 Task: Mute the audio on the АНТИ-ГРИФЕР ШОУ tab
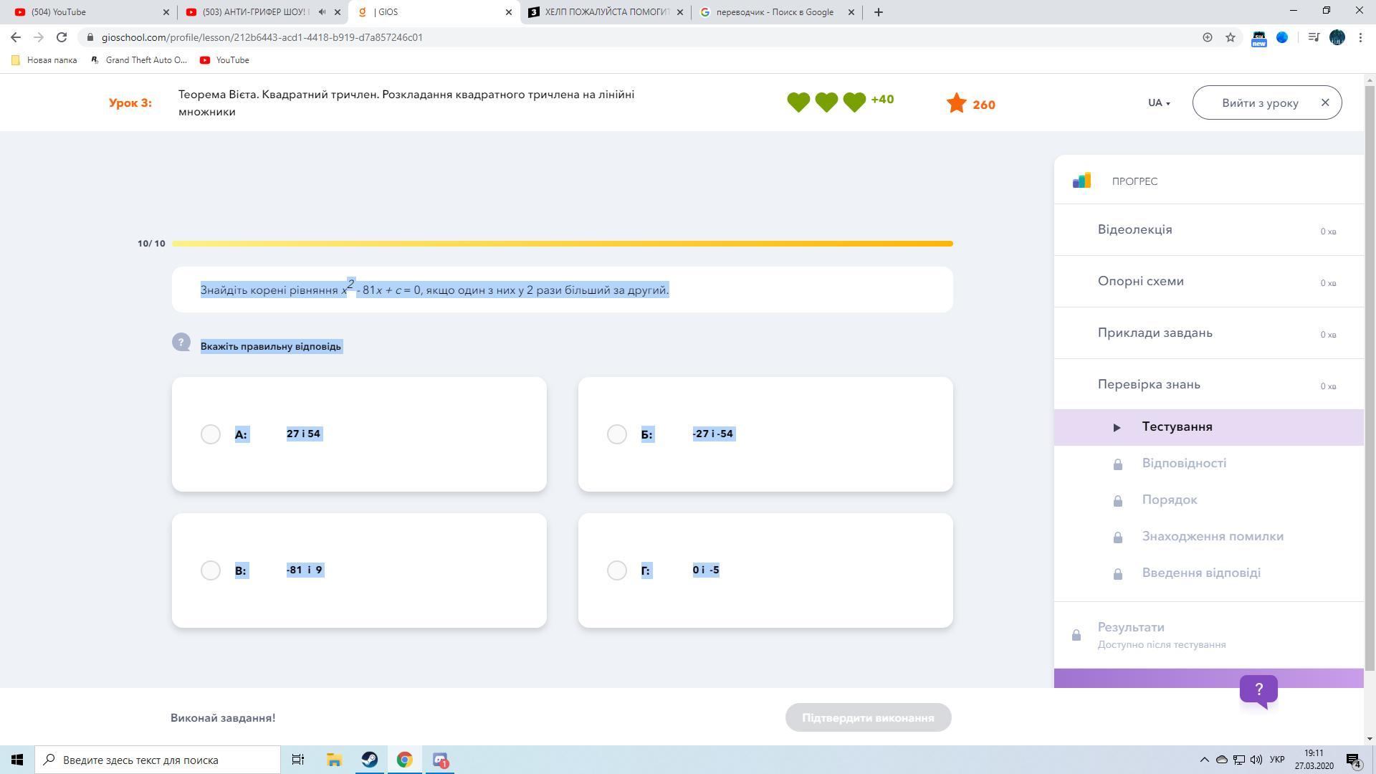click(322, 12)
